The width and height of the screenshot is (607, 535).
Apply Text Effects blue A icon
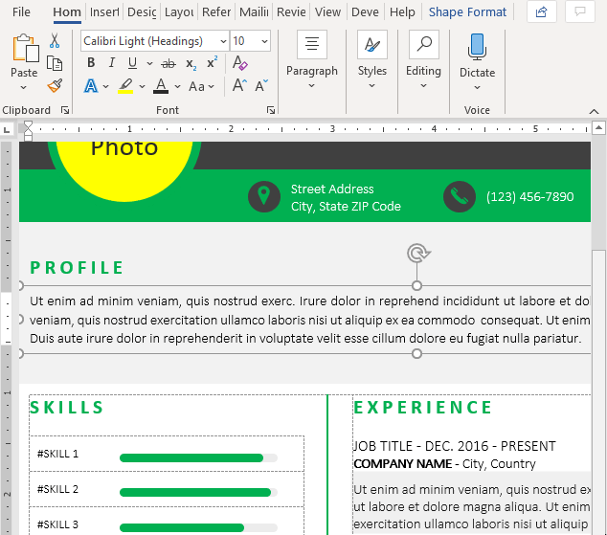(91, 86)
